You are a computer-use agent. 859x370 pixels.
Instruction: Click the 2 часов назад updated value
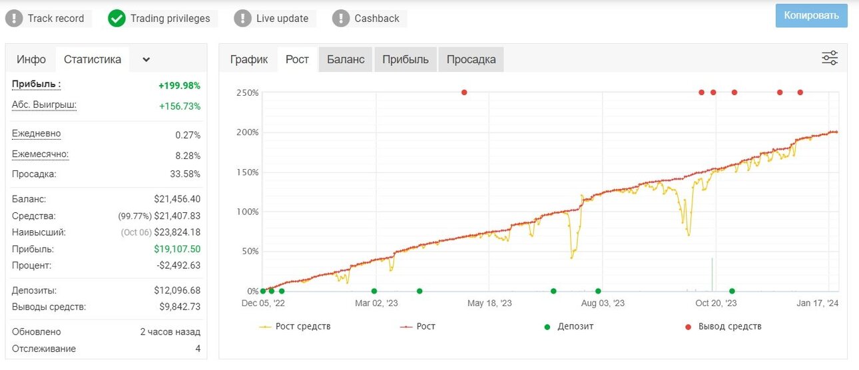[x=170, y=332]
